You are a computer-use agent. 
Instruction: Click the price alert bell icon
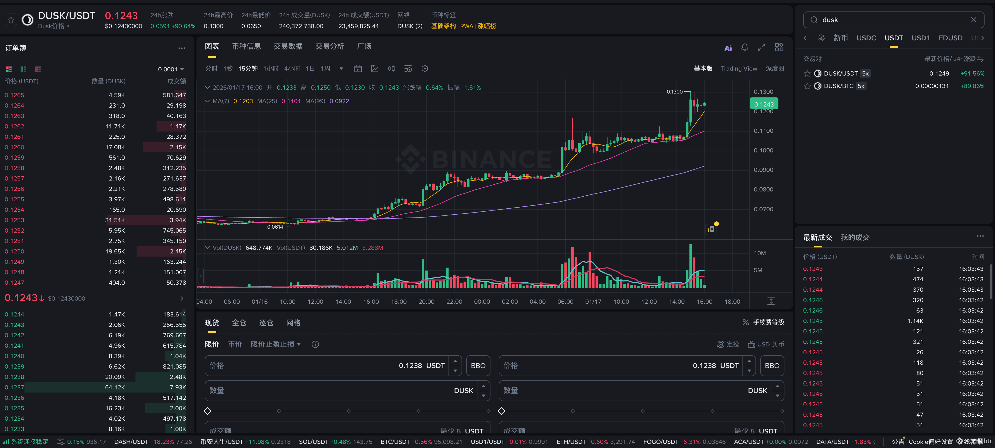click(745, 47)
